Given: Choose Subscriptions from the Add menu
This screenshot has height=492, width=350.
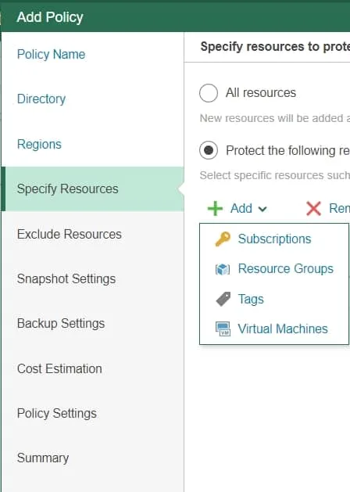Looking at the screenshot, I should click(274, 239).
